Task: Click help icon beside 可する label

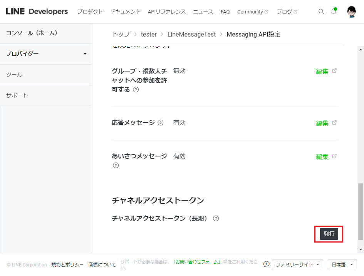Action: point(136,90)
